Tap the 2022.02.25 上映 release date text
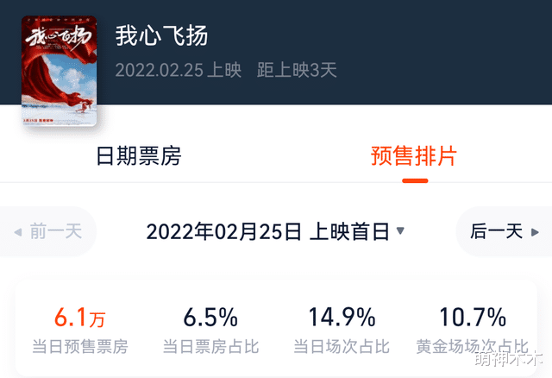 [178, 70]
